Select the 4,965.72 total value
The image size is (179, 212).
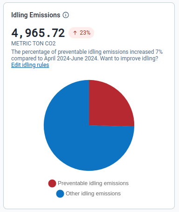38,33
